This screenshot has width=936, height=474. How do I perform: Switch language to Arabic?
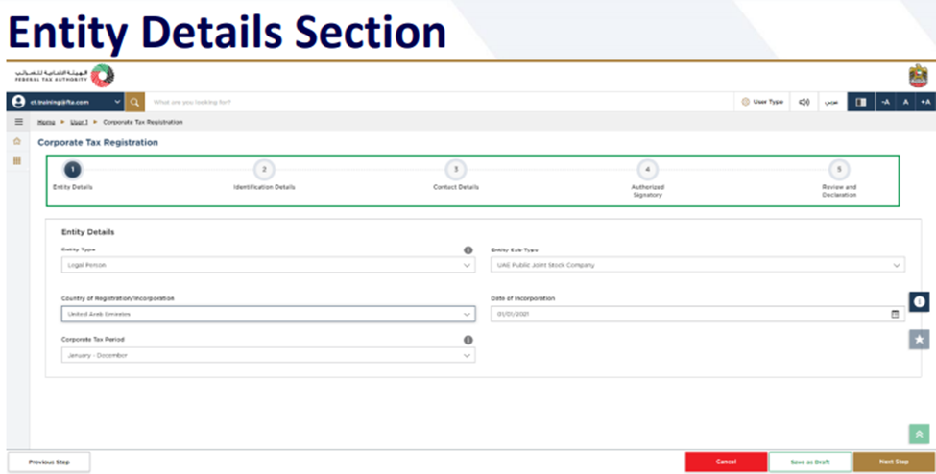[x=832, y=102]
